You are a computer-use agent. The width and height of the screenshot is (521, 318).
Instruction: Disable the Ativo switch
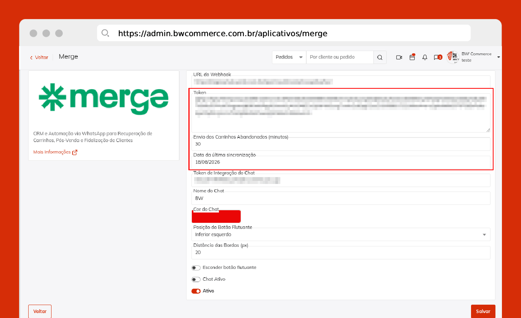[x=196, y=291]
